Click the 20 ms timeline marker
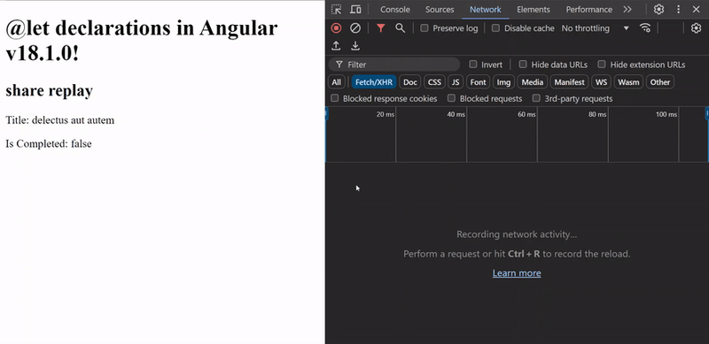709x344 pixels. pos(386,114)
